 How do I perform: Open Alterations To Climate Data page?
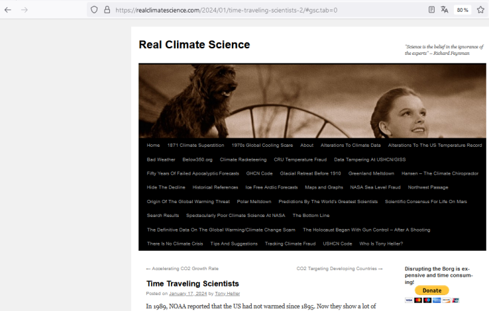click(x=351, y=146)
